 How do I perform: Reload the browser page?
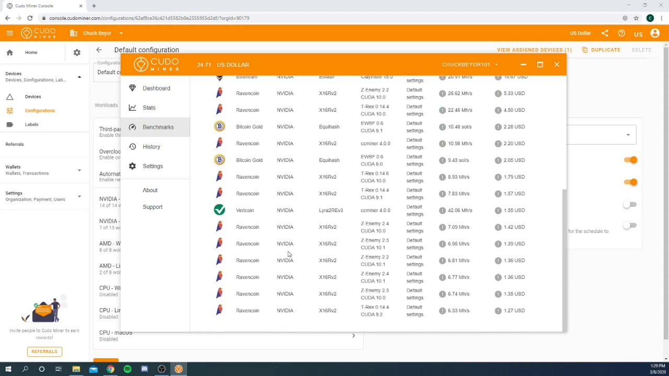[x=30, y=18]
